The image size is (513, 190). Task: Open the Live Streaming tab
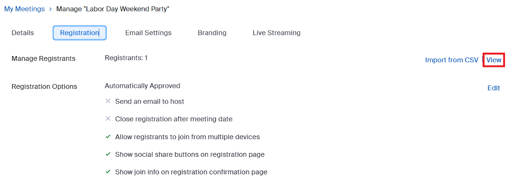tap(276, 33)
